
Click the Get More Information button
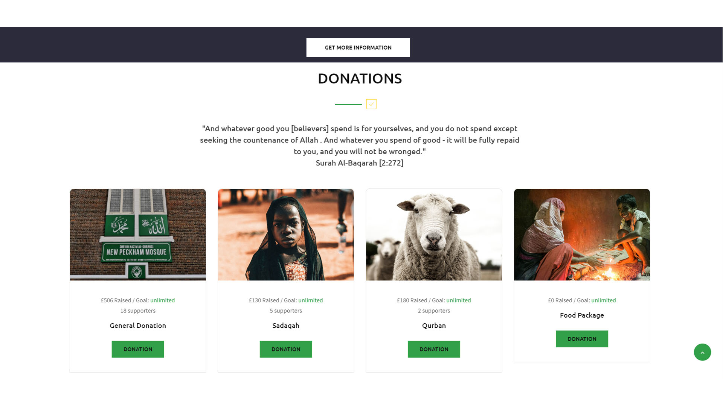(x=358, y=47)
